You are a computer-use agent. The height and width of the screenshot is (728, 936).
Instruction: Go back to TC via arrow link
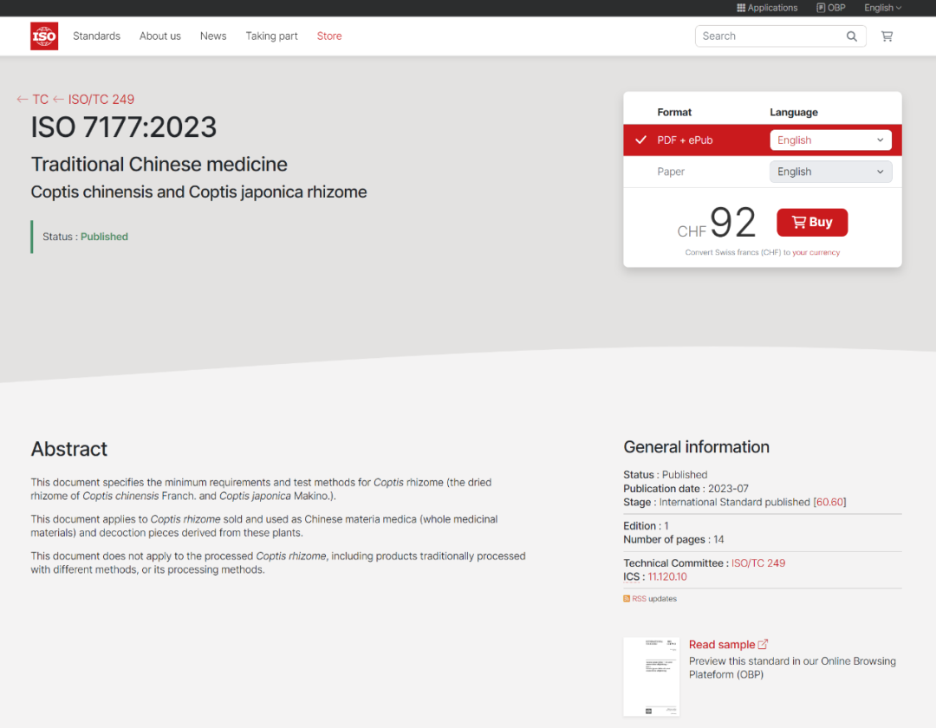(33, 100)
